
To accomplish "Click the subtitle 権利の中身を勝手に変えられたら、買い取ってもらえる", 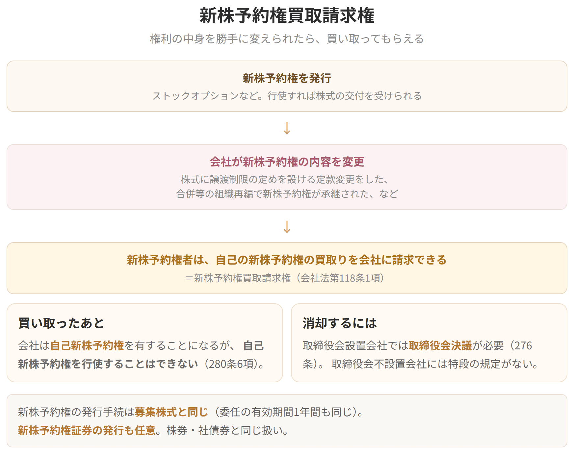I will (287, 39).
